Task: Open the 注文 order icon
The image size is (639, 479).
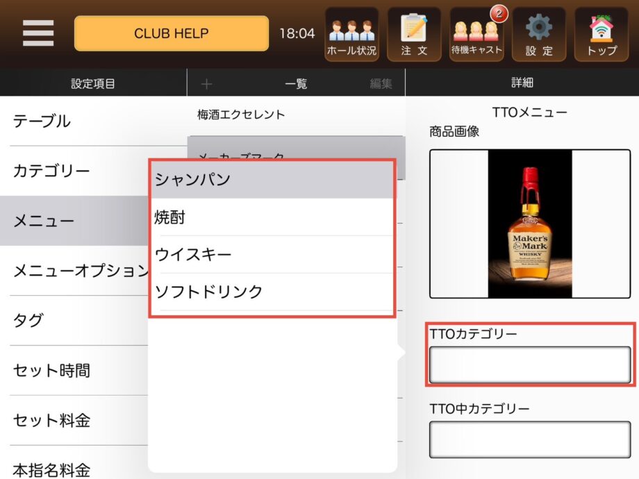Action: pos(414,34)
